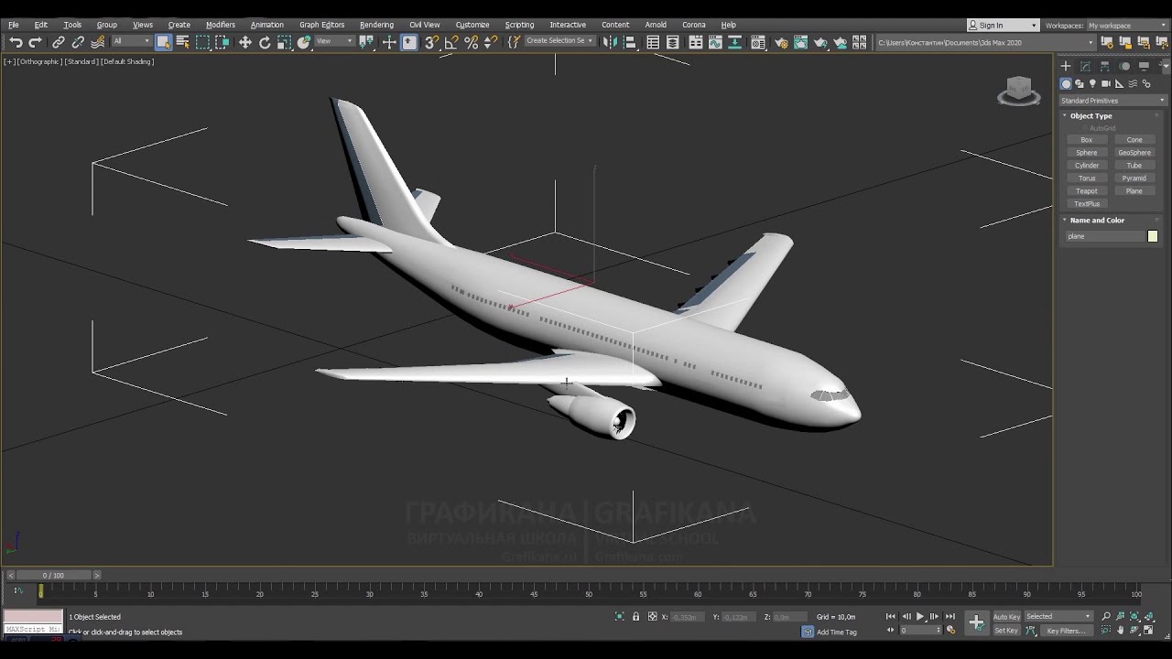The height and width of the screenshot is (659, 1172).
Task: Click the TextPlus button
Action: [1087, 204]
